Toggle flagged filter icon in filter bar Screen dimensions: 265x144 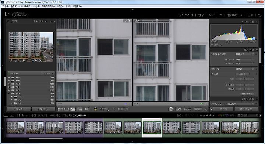[x=186, y=115]
